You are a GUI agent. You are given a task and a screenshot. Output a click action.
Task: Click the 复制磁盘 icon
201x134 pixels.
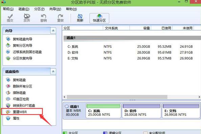click(8, 80)
